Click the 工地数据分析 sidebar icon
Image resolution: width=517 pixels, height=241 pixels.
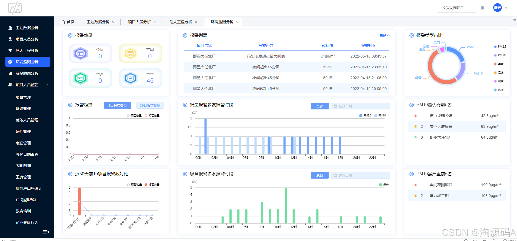coord(10,28)
